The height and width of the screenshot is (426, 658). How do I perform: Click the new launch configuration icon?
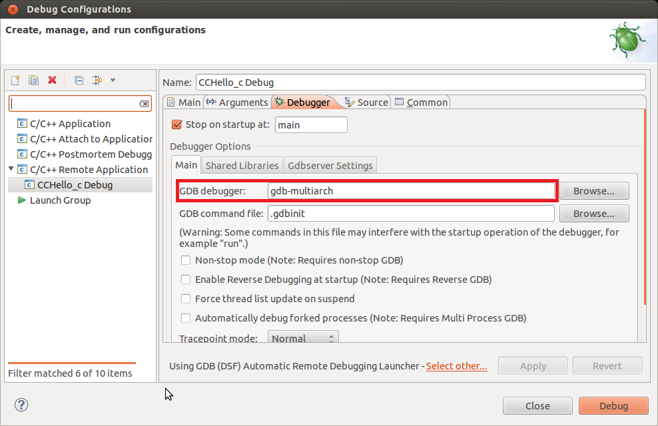pos(15,81)
